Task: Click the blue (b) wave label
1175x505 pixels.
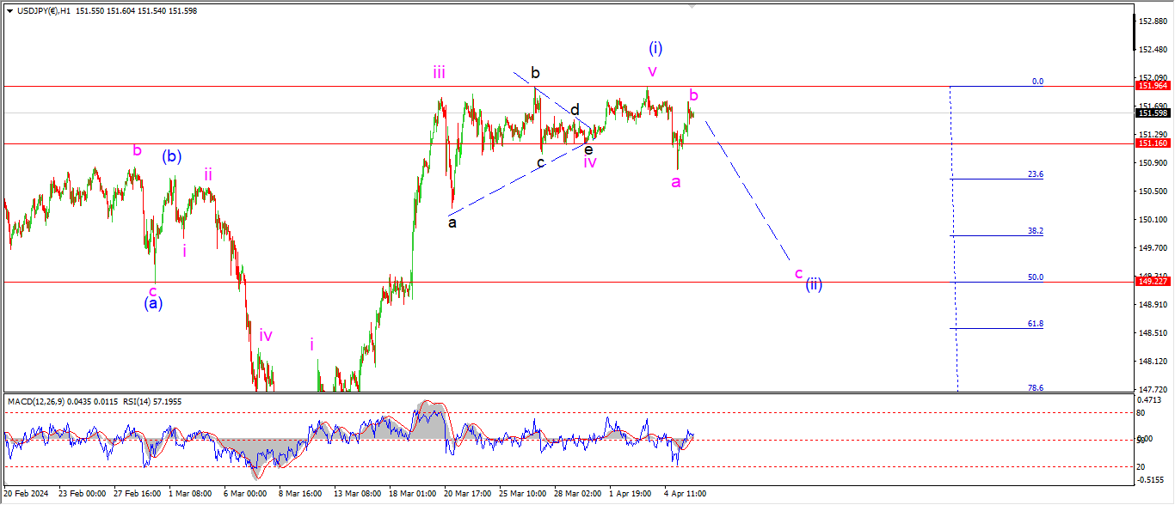Action: click(172, 156)
